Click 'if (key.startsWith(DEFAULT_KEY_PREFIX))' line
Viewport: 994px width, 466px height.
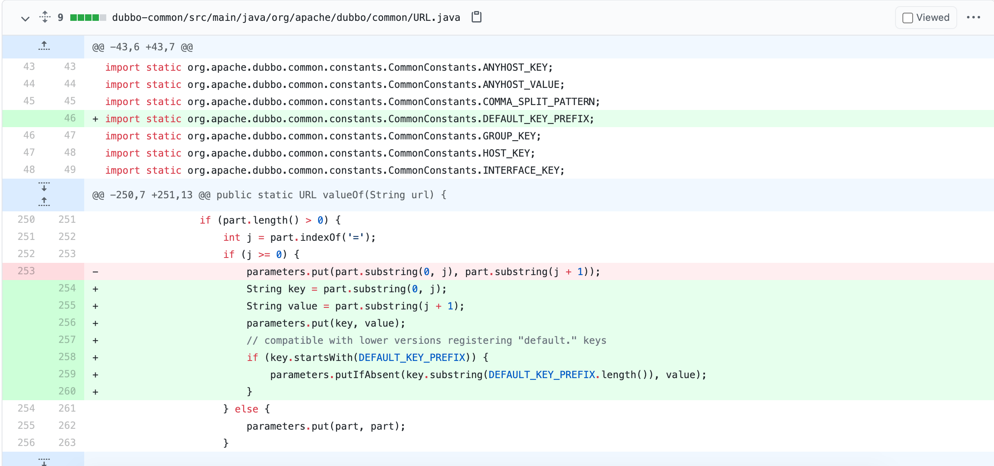(x=367, y=358)
